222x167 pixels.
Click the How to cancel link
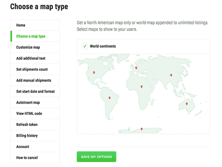[x=27, y=158]
